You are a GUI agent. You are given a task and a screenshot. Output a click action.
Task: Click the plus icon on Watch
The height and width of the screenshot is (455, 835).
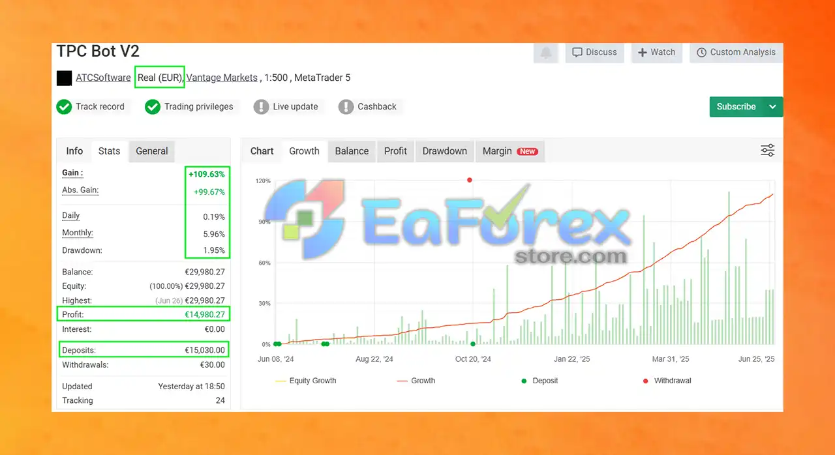(643, 52)
